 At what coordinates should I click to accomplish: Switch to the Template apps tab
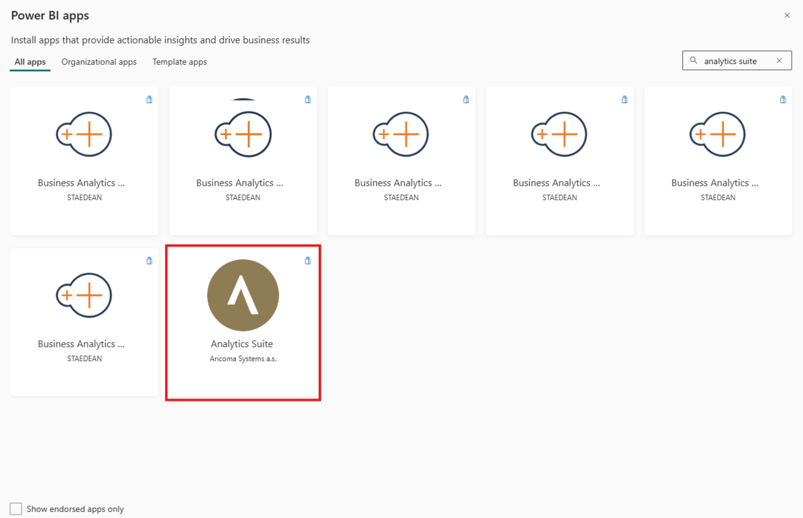click(x=179, y=62)
